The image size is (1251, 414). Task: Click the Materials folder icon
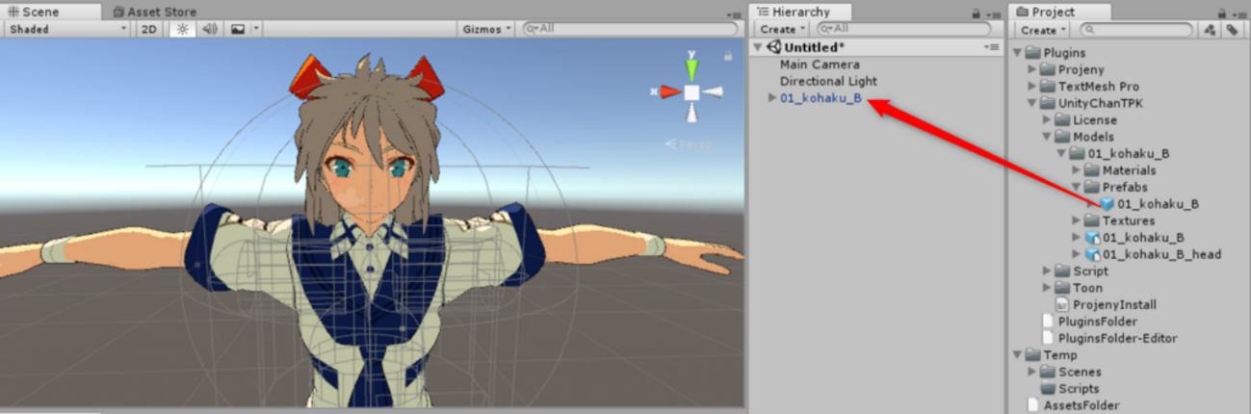coord(1093,170)
